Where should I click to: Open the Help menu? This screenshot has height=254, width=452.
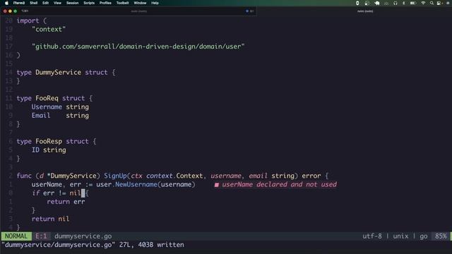click(155, 3)
